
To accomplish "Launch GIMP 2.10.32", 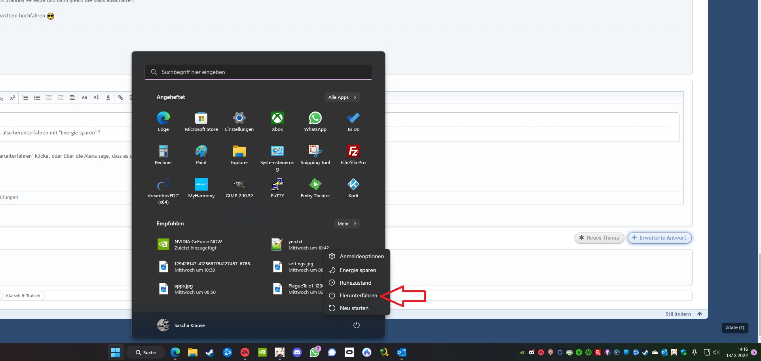I will tap(239, 188).
